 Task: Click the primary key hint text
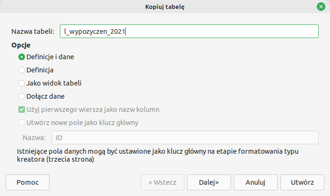tap(157, 155)
